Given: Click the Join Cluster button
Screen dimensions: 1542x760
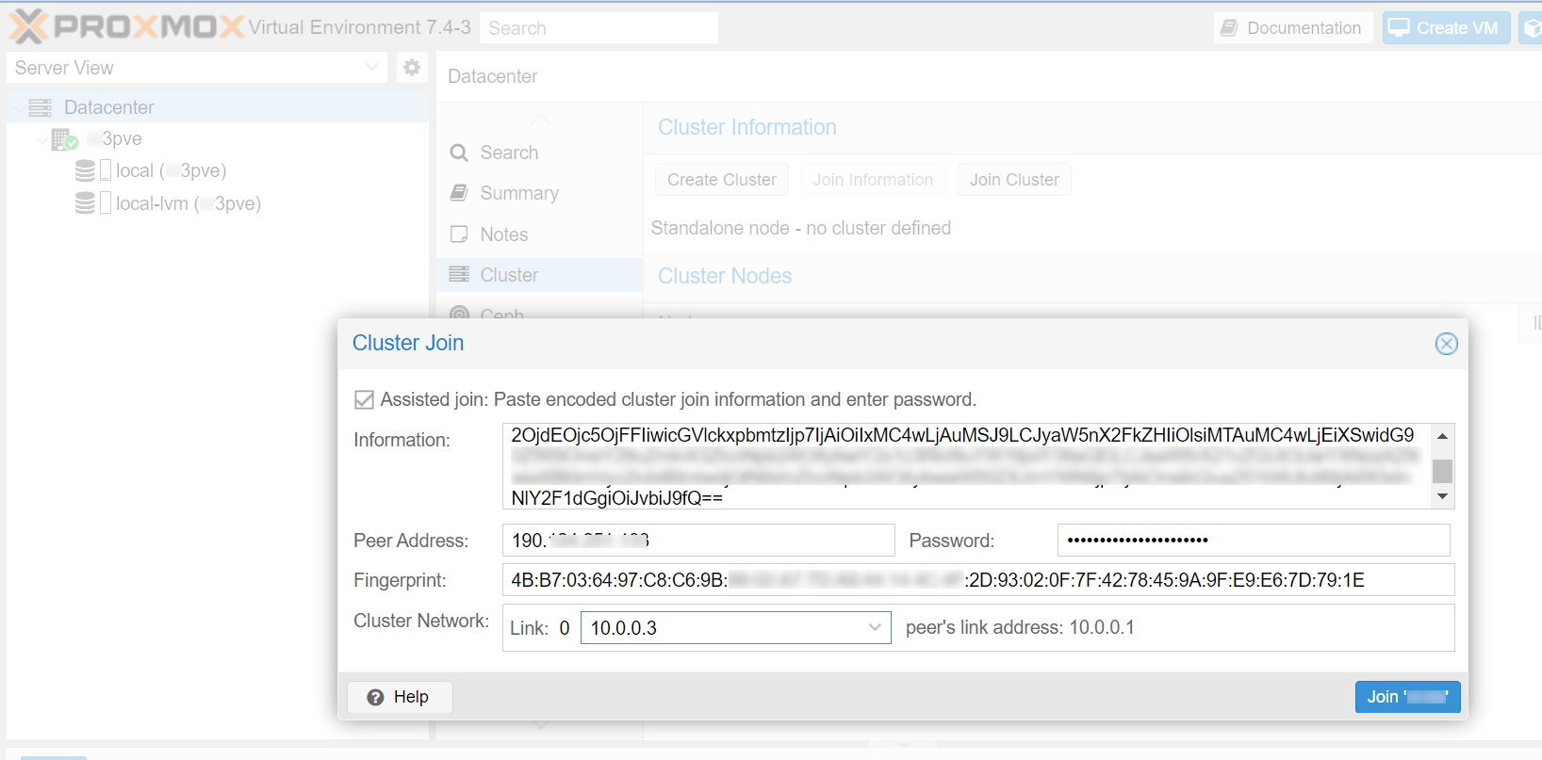Looking at the screenshot, I should click(1014, 180).
